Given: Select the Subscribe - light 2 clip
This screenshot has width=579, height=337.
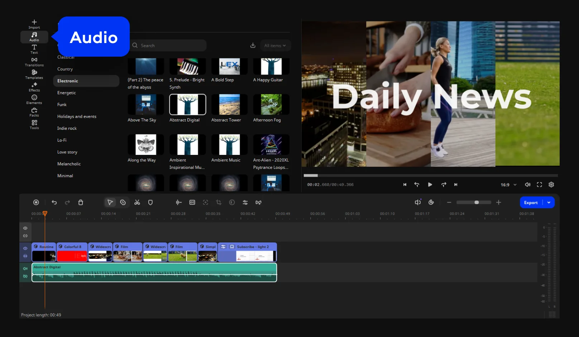Looking at the screenshot, I should [248, 252].
